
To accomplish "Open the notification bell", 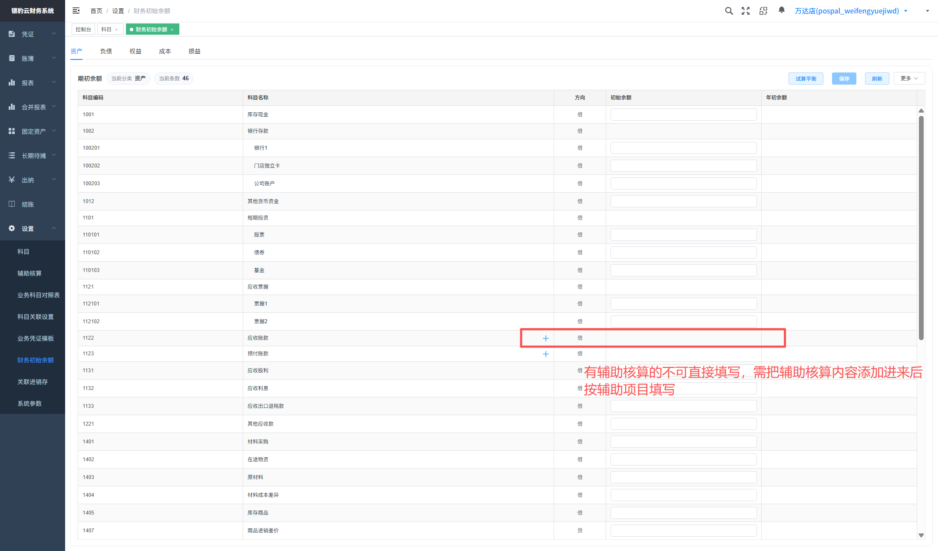I will pyautogui.click(x=782, y=10).
